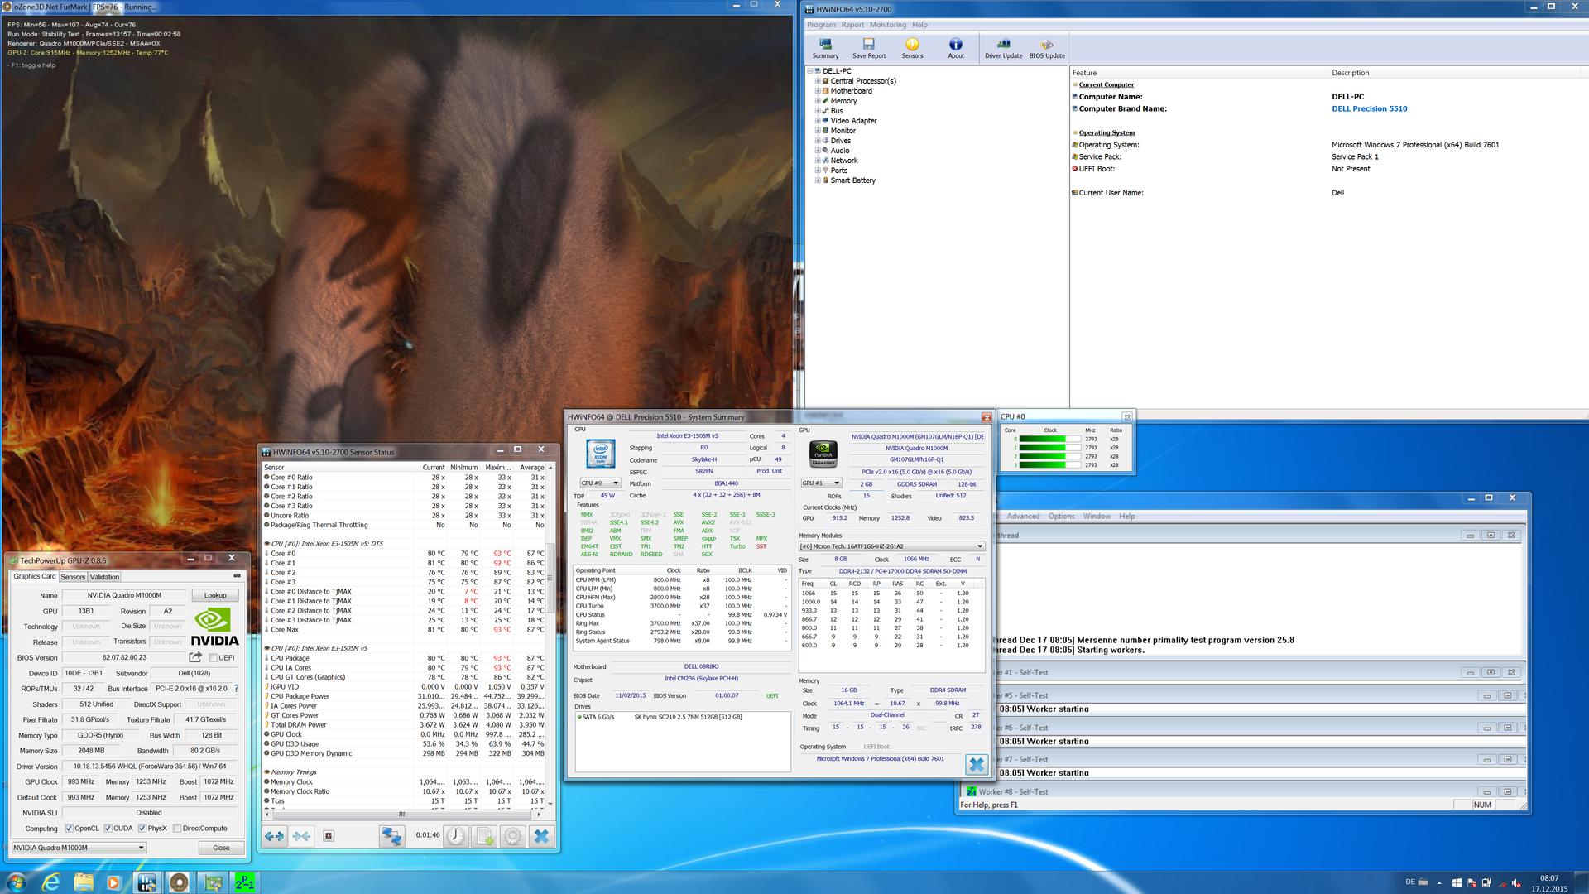1589x894 pixels.
Task: Click the Close button in GPU-Z
Action: click(221, 848)
